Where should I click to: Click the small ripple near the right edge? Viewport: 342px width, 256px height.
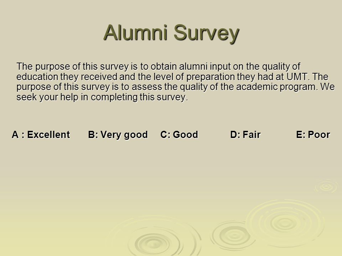pos(327,187)
